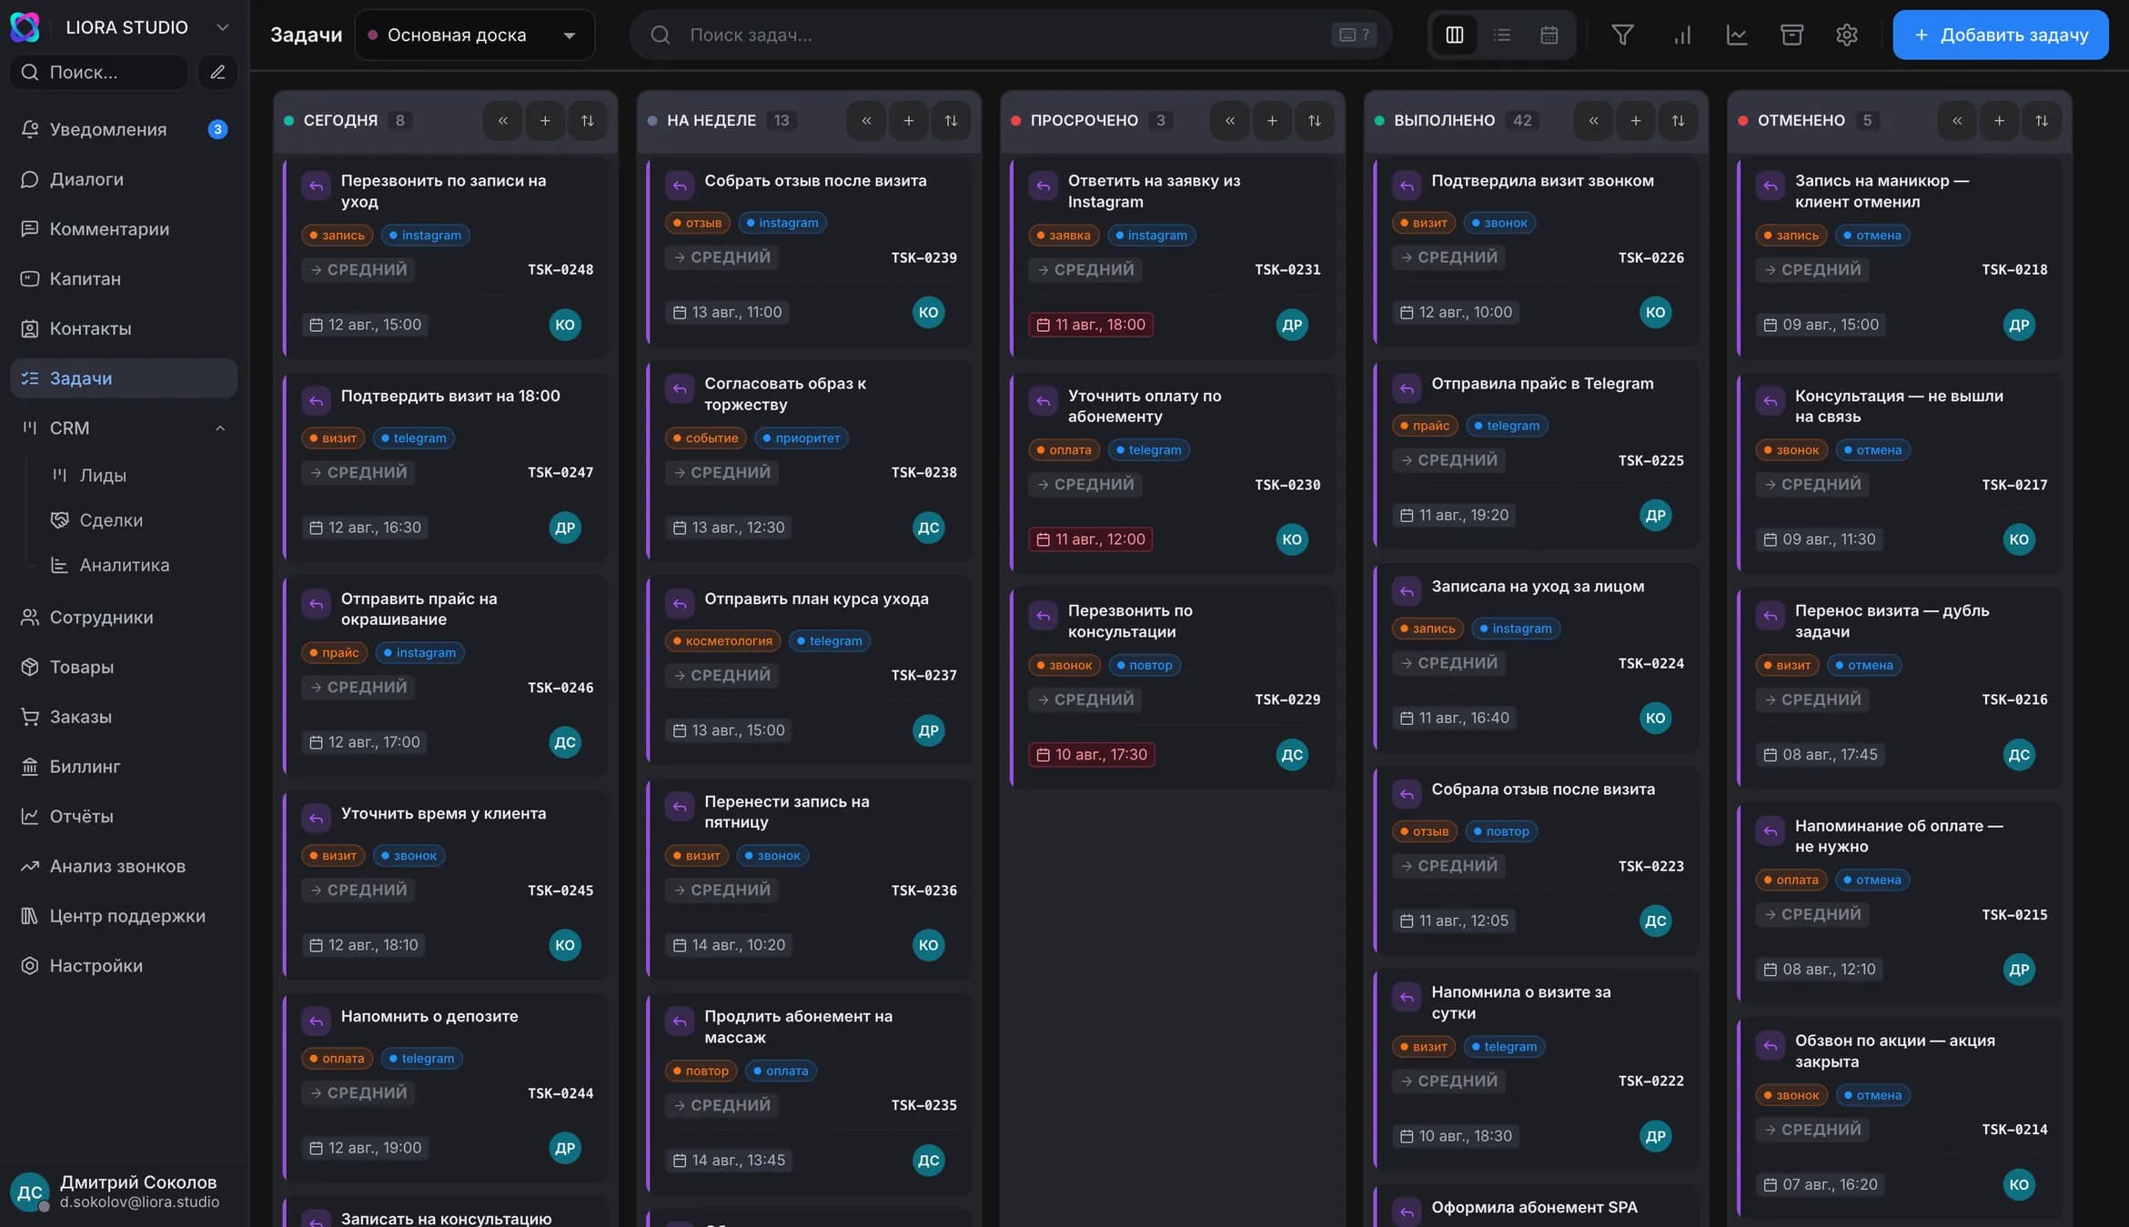Go to Биллинг page
This screenshot has width=2129, height=1227.
(x=124, y=766)
